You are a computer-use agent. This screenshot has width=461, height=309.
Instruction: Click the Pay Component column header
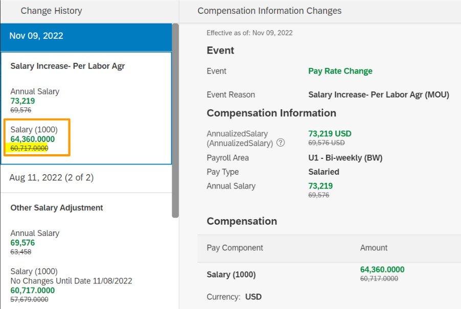click(235, 248)
